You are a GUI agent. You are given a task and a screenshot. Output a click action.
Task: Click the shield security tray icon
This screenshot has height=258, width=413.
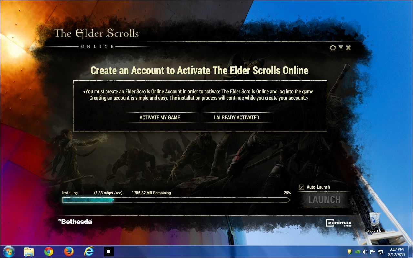[349, 252]
